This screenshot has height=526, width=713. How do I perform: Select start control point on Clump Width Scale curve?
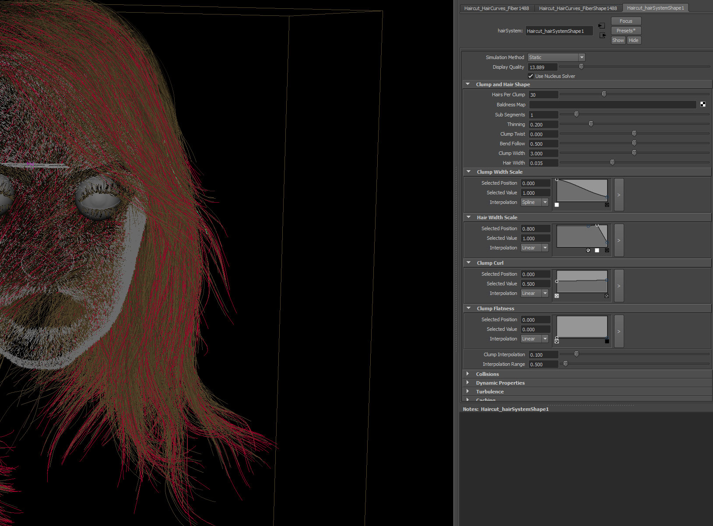point(557,179)
